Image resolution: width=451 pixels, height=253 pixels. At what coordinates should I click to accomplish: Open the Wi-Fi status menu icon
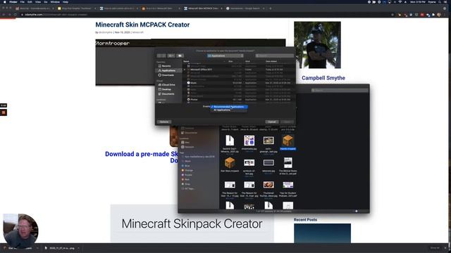coord(400,2)
